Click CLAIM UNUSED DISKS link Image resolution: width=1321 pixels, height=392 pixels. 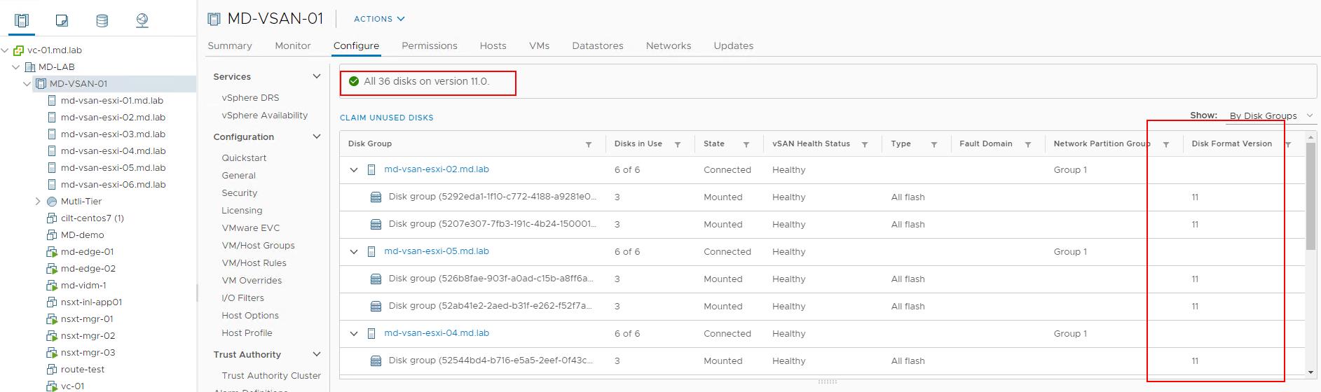(387, 118)
